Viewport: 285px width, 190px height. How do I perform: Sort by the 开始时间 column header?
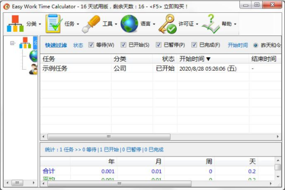point(213,59)
